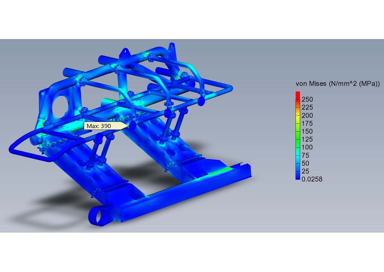
Task: Click the minimum value 0.0258 on legend
Action: (312, 180)
